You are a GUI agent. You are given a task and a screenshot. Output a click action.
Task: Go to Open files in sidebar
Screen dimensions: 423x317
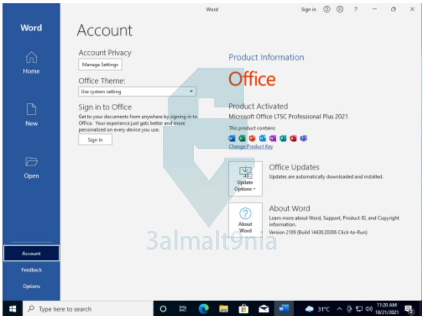[31, 168]
